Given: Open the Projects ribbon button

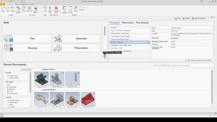Looking at the screenshot, I should point(13,9).
